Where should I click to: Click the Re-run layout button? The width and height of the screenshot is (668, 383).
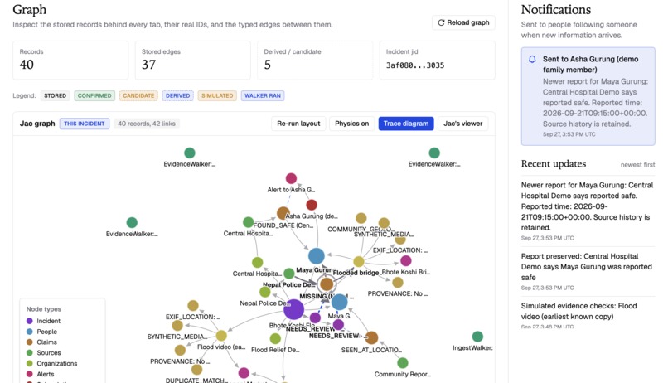point(298,124)
